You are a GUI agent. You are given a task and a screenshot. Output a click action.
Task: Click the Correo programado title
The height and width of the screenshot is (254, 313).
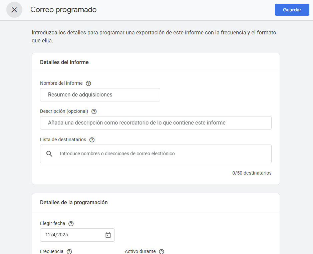click(x=63, y=10)
